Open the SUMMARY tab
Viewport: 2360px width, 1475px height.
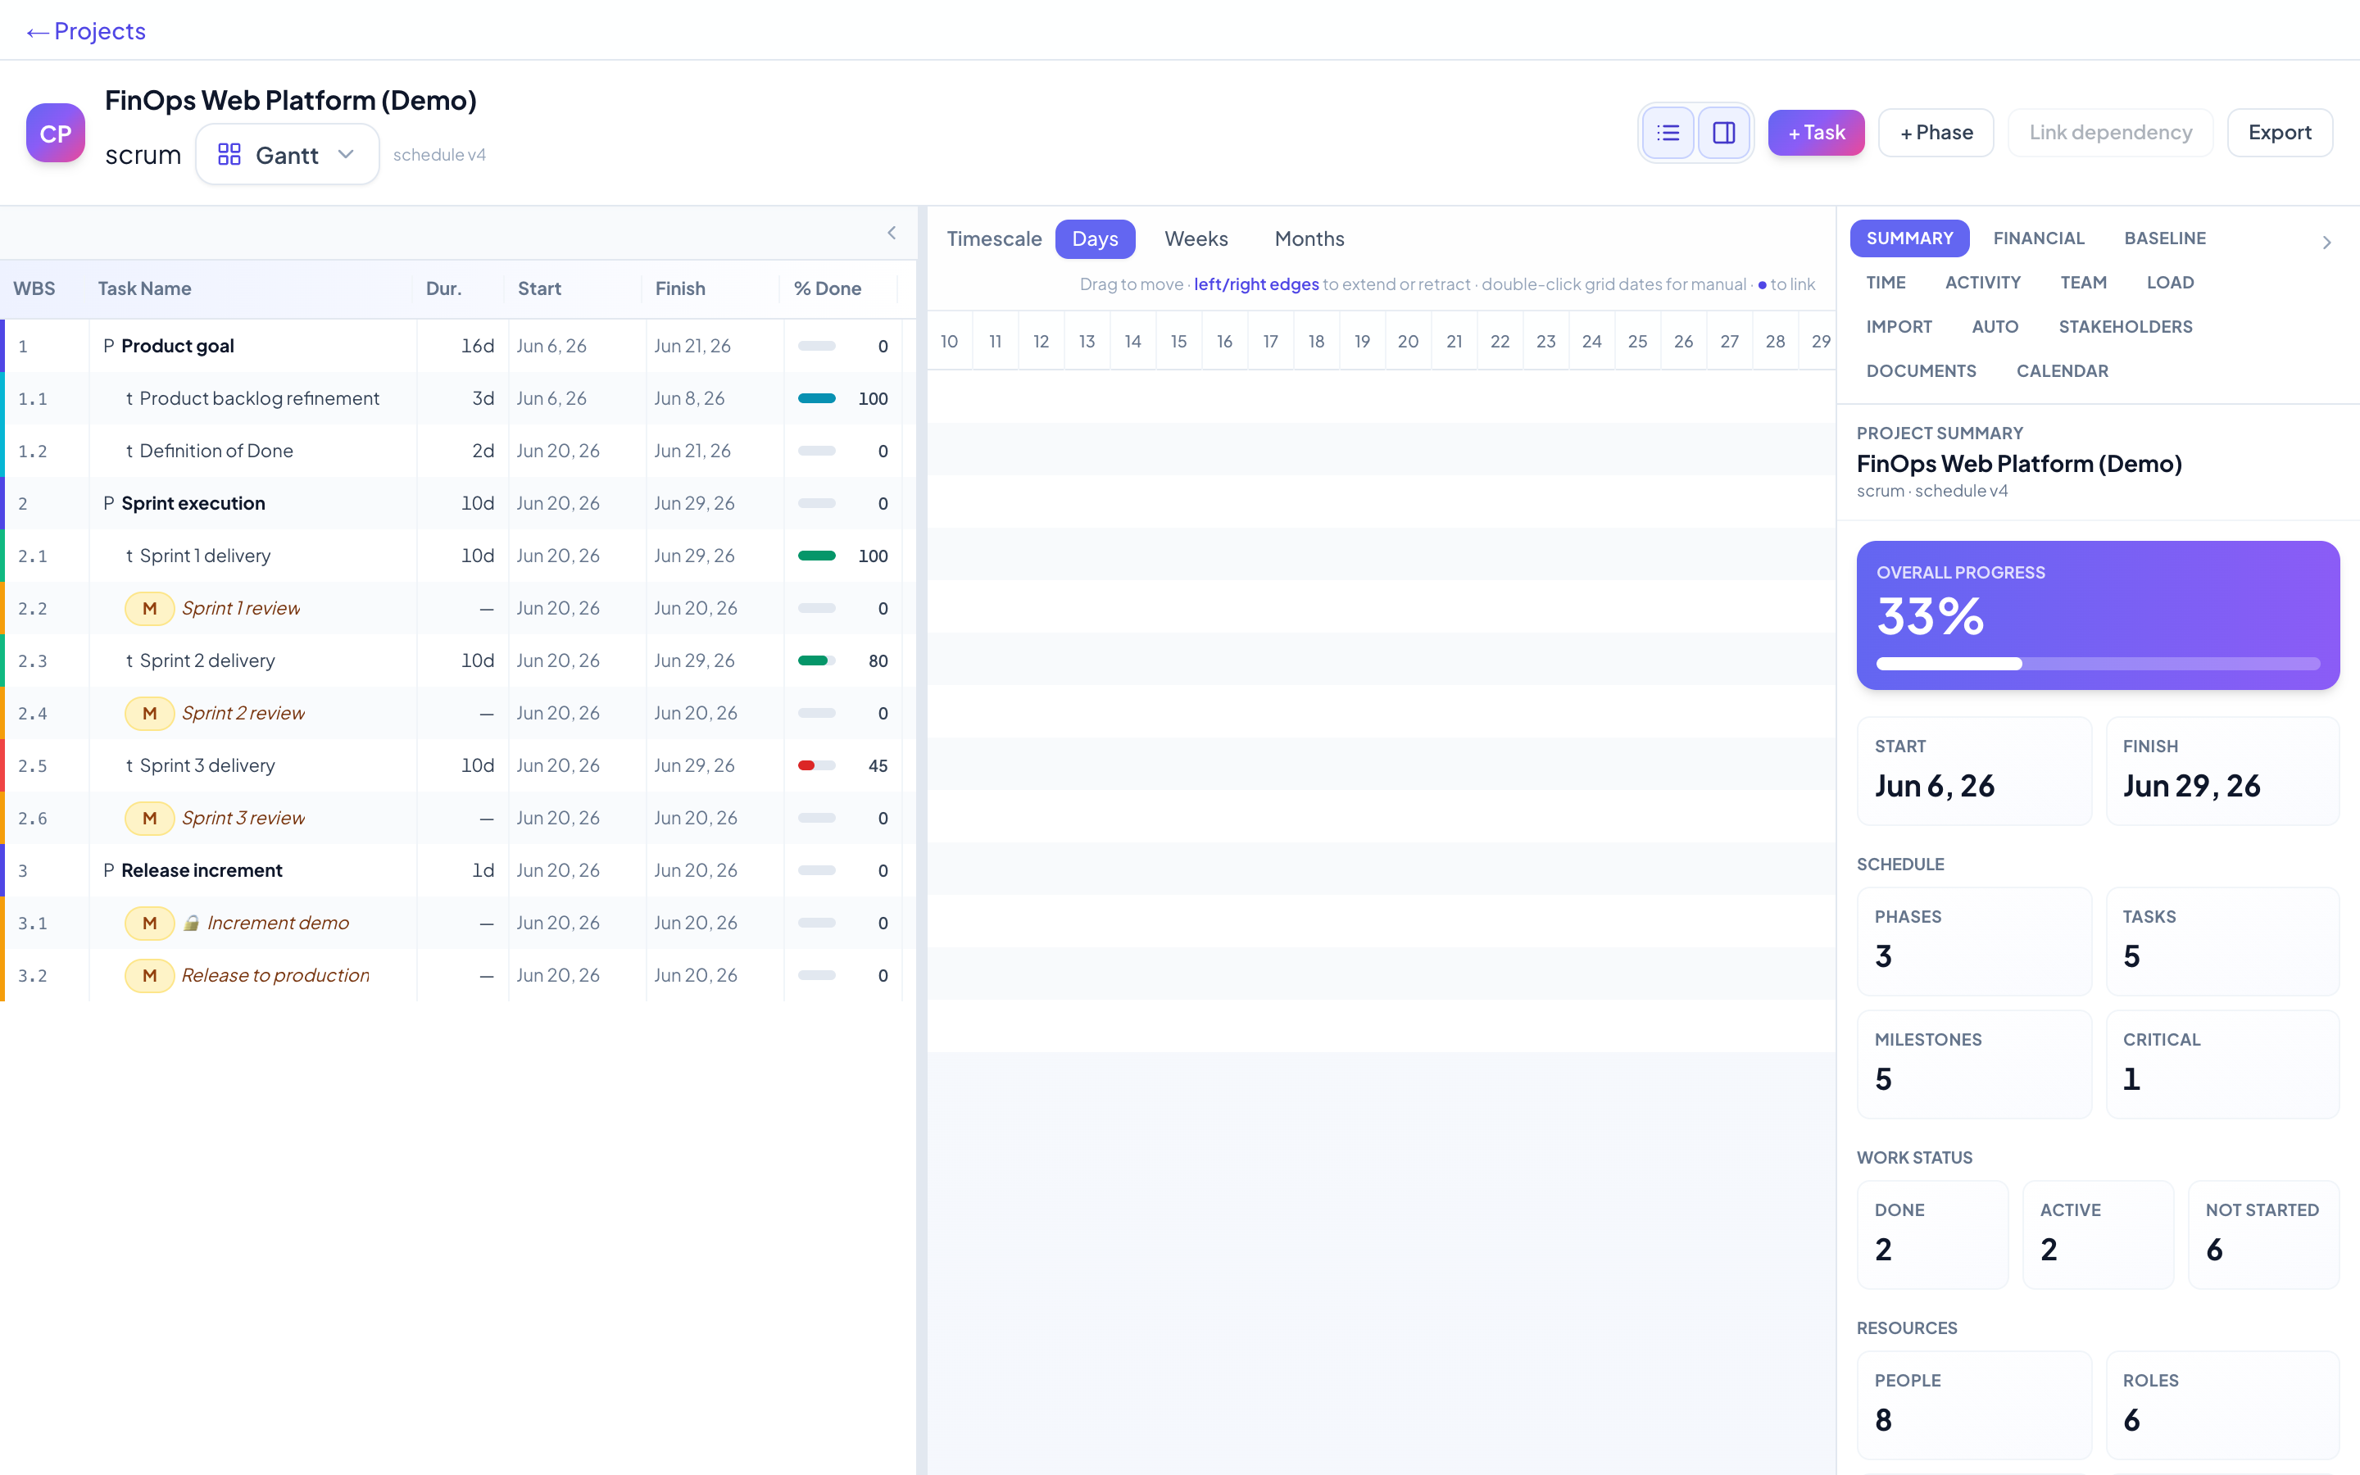[x=1908, y=238]
